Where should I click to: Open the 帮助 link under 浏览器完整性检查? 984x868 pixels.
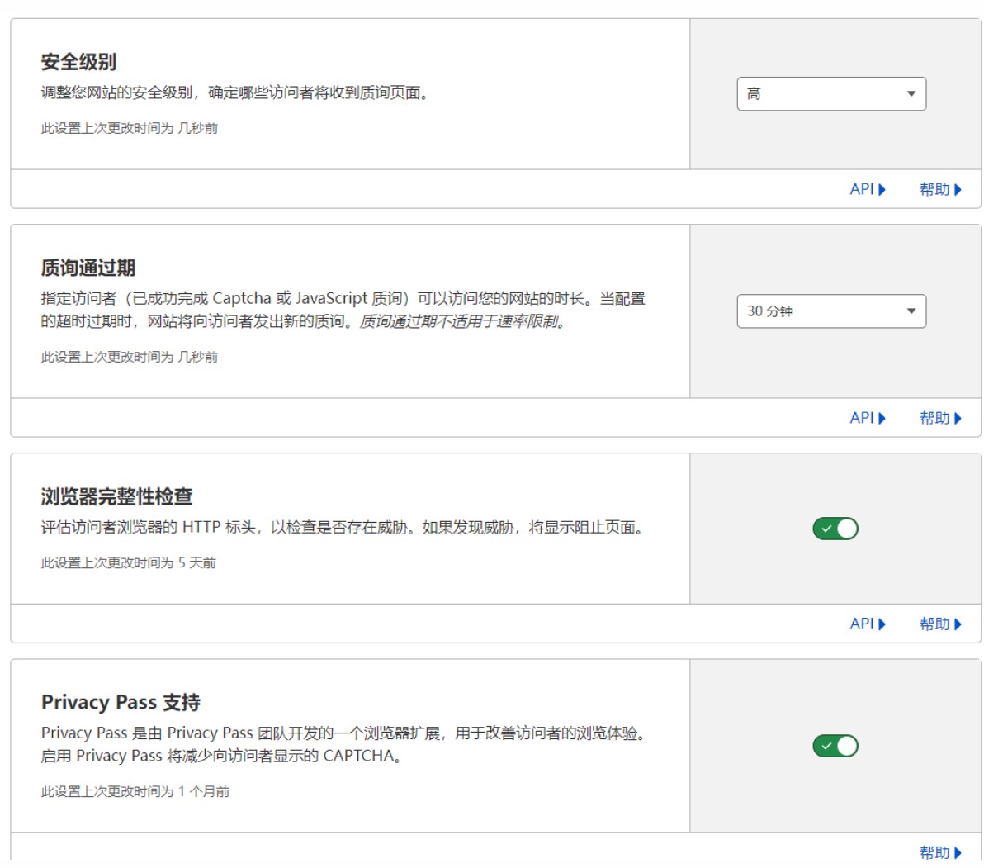pyautogui.click(x=934, y=624)
